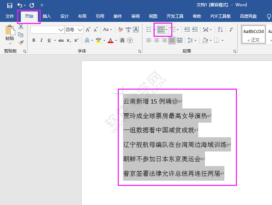Insert enclosed character with circled 字
272x205 pixels.
[x=130, y=40]
